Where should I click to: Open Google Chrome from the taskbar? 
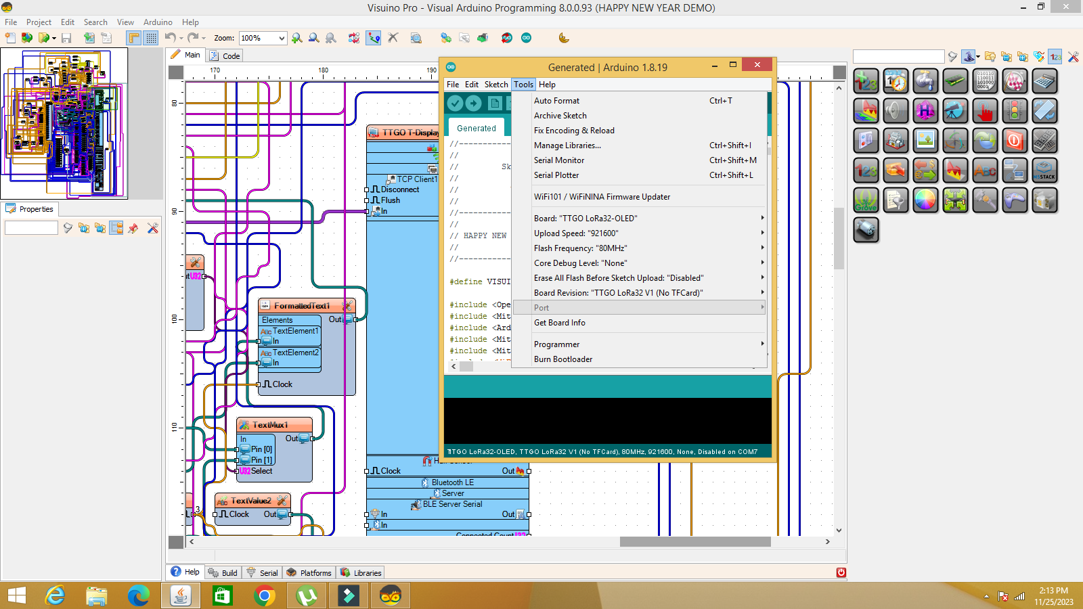(x=265, y=596)
